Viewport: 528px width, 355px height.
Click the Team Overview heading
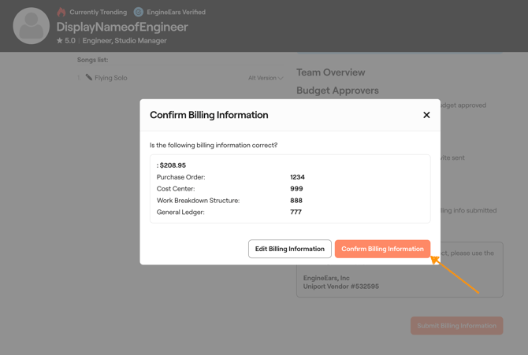click(330, 72)
